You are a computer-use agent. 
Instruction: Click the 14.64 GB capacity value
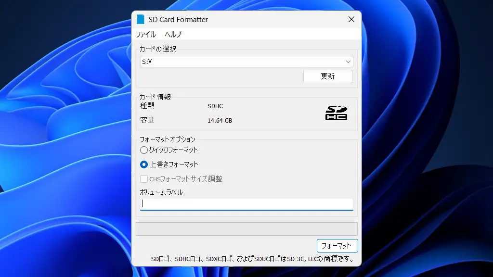(x=220, y=120)
